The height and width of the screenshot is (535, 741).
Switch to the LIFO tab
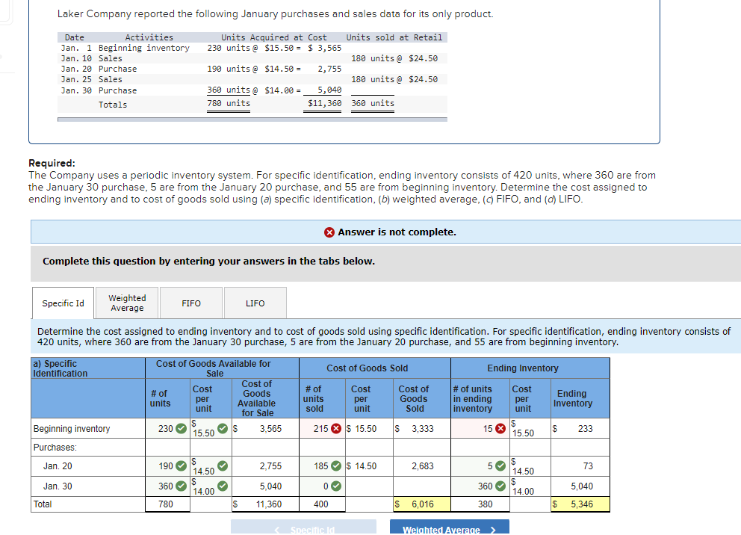tap(255, 303)
